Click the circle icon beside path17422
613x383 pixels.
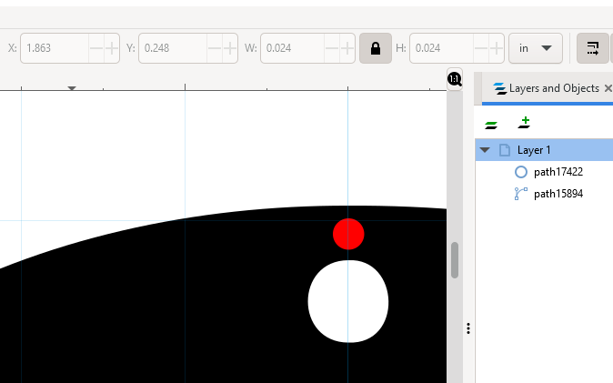point(521,171)
